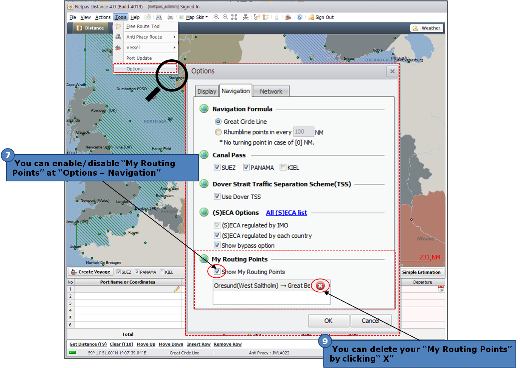Open the All (S)ECA list link
520x368 pixels.
point(286,213)
